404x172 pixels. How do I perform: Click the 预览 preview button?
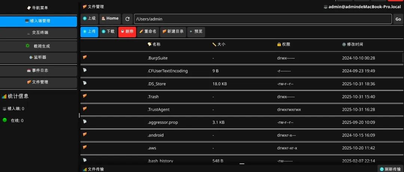pyautogui.click(x=196, y=32)
